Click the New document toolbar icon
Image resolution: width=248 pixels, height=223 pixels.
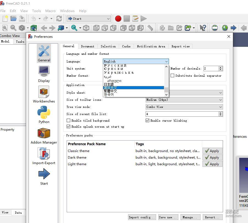coord(5,18)
